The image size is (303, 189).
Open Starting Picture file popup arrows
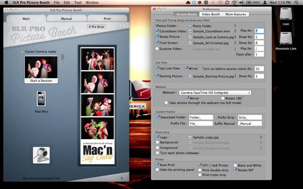[x=235, y=76]
